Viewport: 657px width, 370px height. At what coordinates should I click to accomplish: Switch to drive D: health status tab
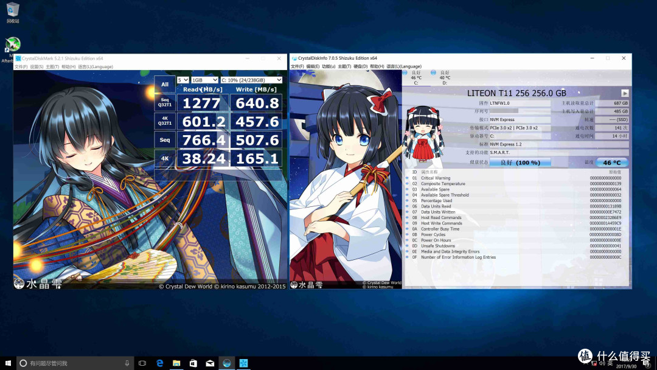[x=445, y=77]
